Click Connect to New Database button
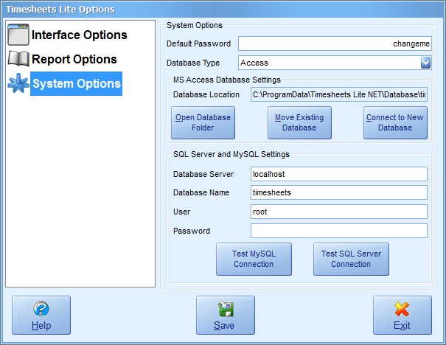The width and height of the screenshot is (446, 345). pos(395,122)
